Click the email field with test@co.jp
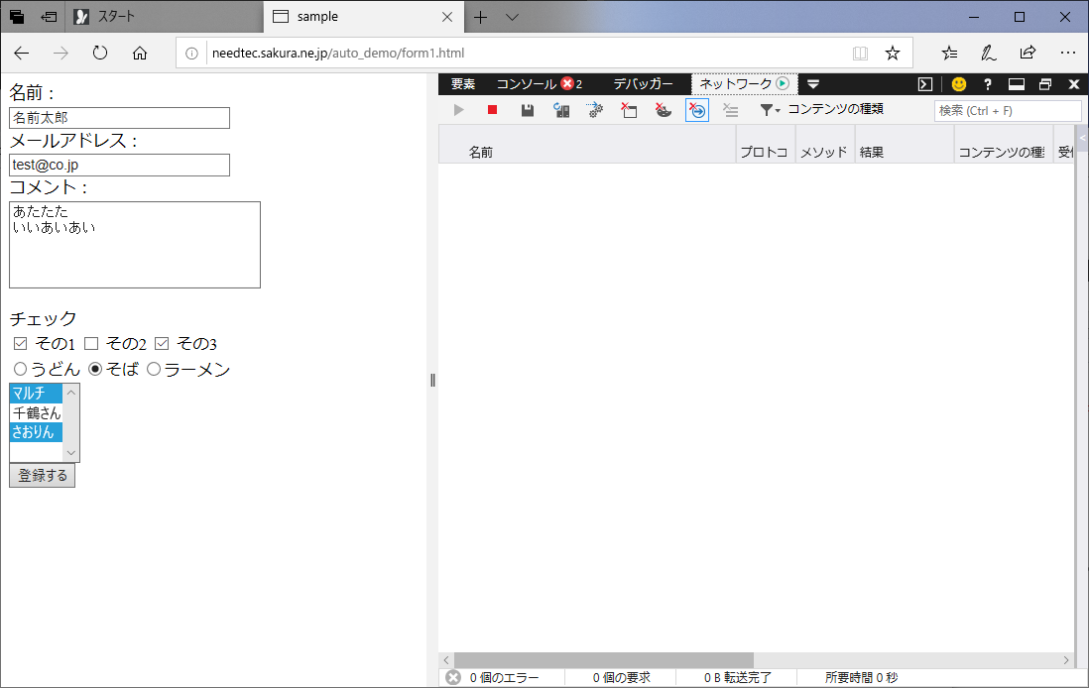Viewport: 1089px width, 688px height. coord(119,165)
